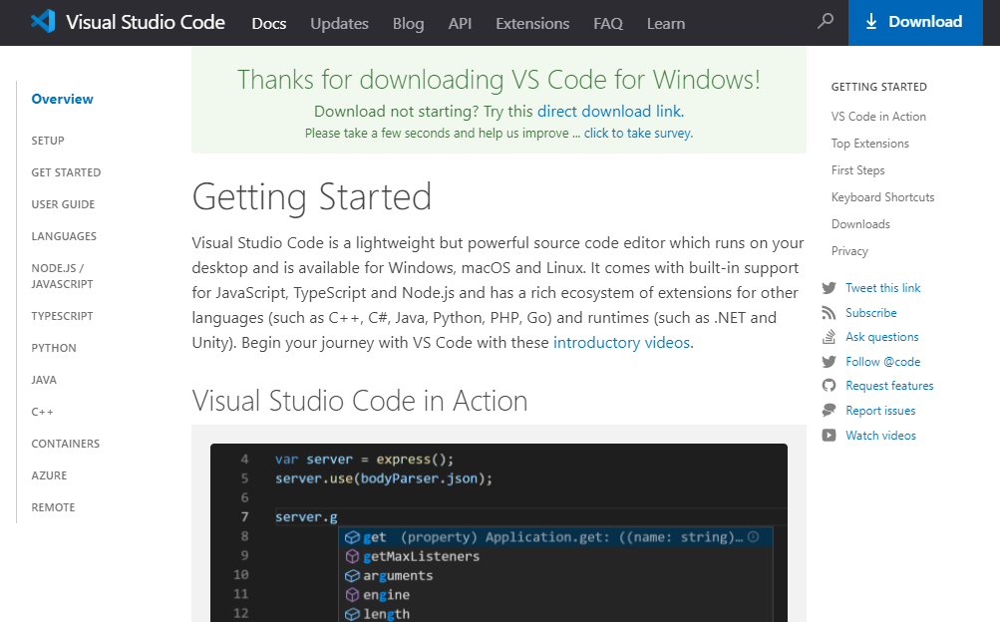Open the FAQ page from the top bar
Image resolution: width=1000 pixels, height=622 pixels.
607,23
